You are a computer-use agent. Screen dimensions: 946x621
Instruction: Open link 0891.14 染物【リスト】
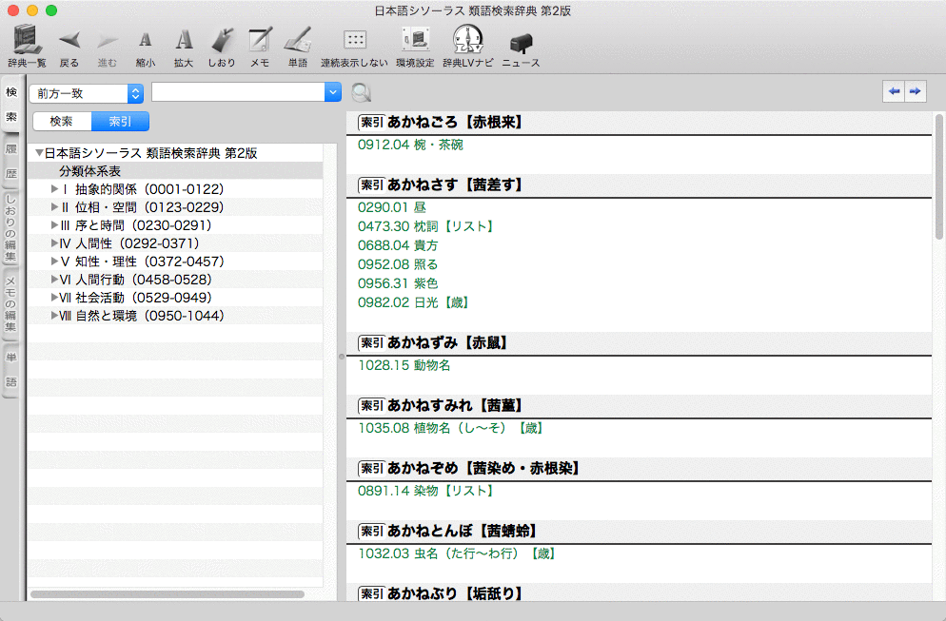(426, 491)
